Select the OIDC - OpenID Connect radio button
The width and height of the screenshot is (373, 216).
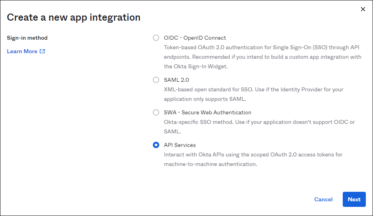coord(156,38)
